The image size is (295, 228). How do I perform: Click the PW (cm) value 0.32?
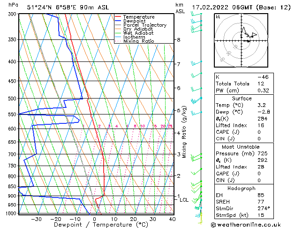coord(264,91)
